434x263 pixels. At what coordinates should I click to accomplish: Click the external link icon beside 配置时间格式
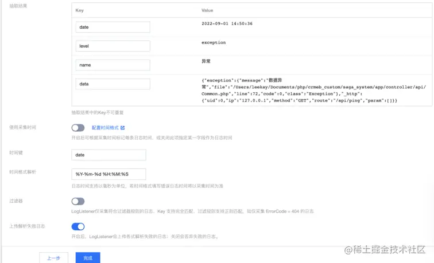(x=123, y=128)
